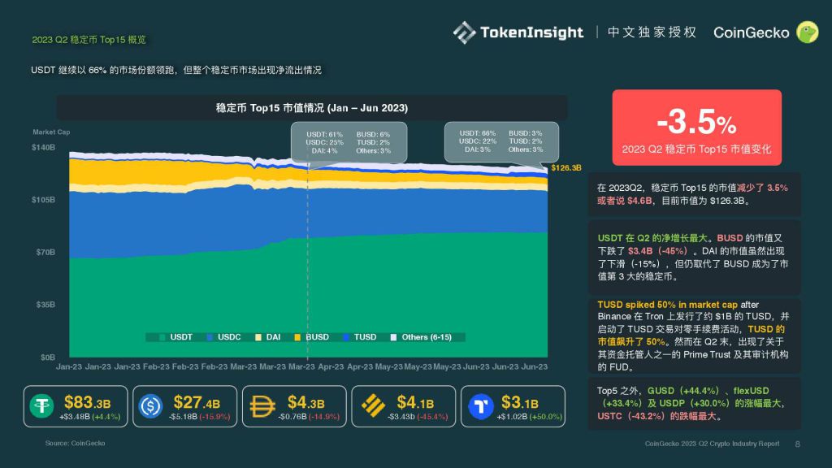Click the $140B y-axis label

[44, 148]
